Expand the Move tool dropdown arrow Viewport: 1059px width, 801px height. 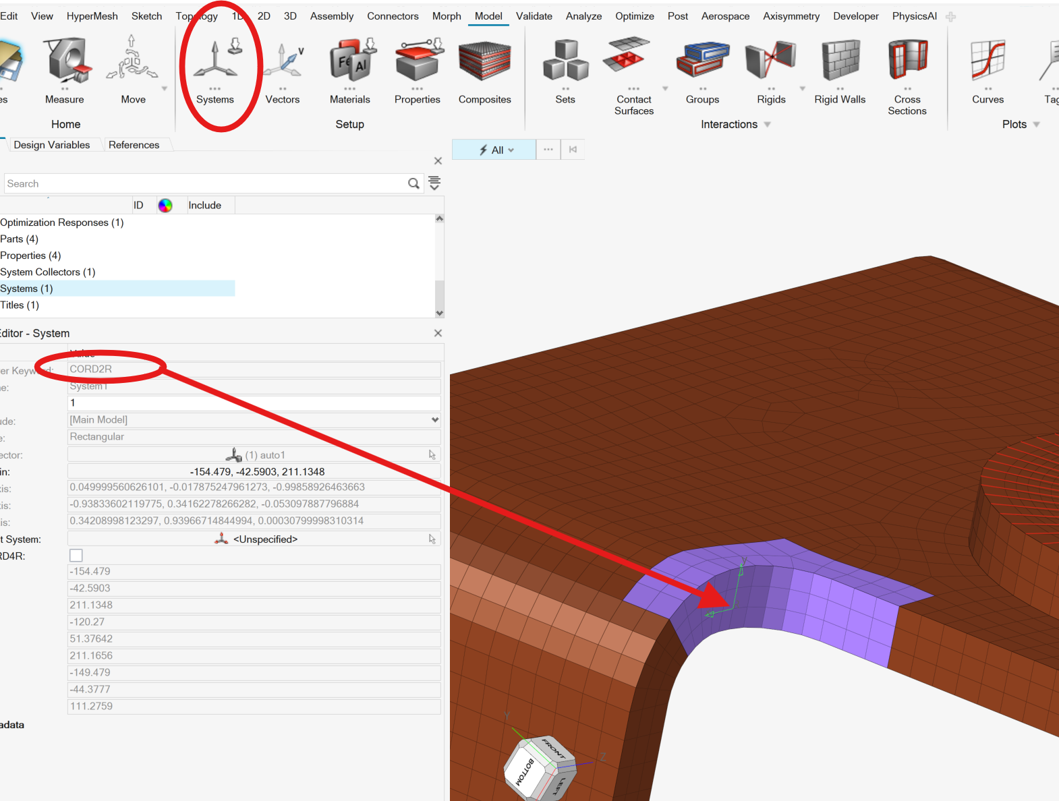click(164, 88)
